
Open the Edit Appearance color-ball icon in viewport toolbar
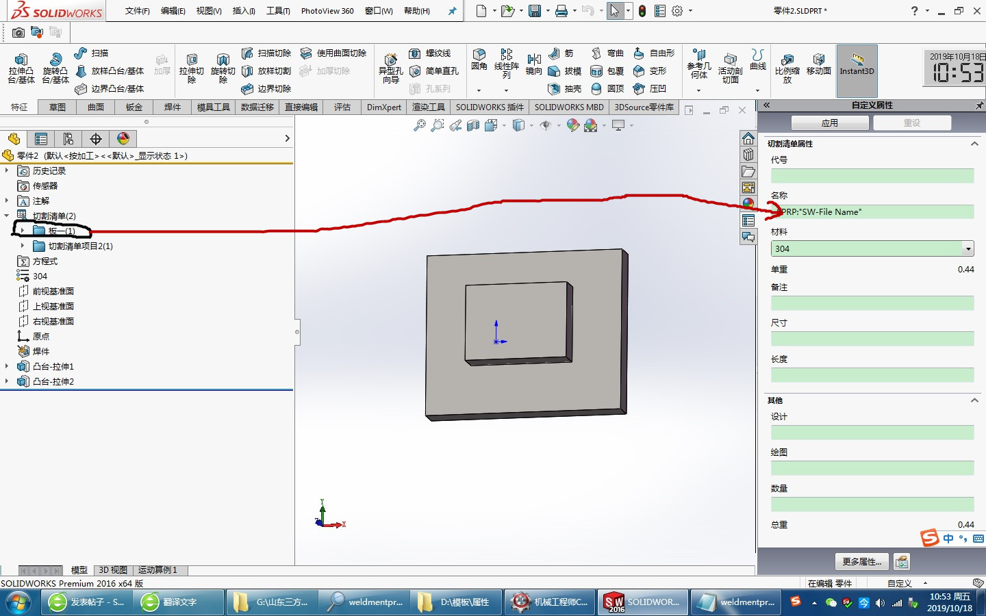click(x=573, y=125)
